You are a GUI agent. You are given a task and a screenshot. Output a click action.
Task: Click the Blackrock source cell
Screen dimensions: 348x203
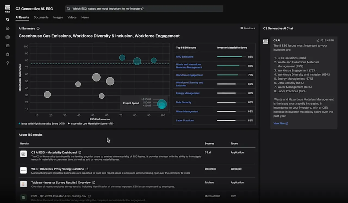click(210, 169)
